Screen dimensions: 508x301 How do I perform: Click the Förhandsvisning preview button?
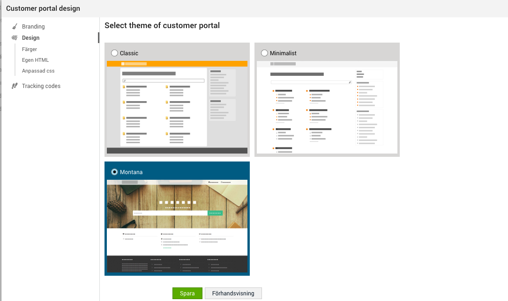[233, 293]
